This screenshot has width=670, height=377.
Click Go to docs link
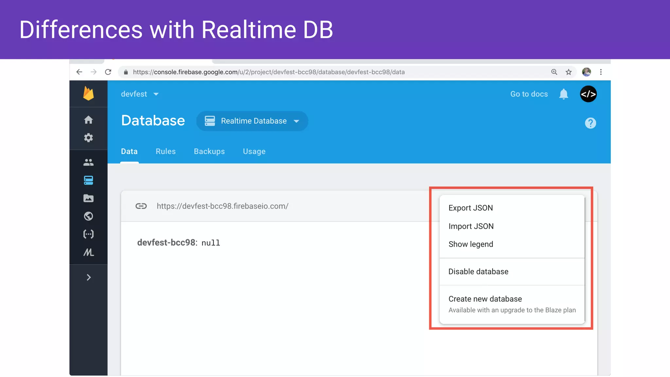[x=529, y=94]
